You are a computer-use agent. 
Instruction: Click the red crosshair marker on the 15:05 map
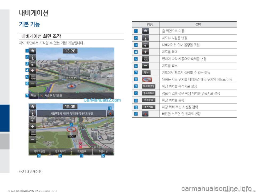tap(71, 130)
